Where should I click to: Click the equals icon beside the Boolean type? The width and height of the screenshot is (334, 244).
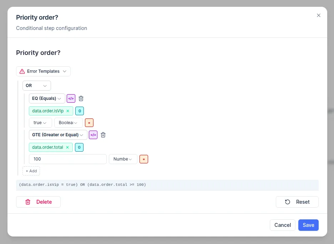coord(89,123)
